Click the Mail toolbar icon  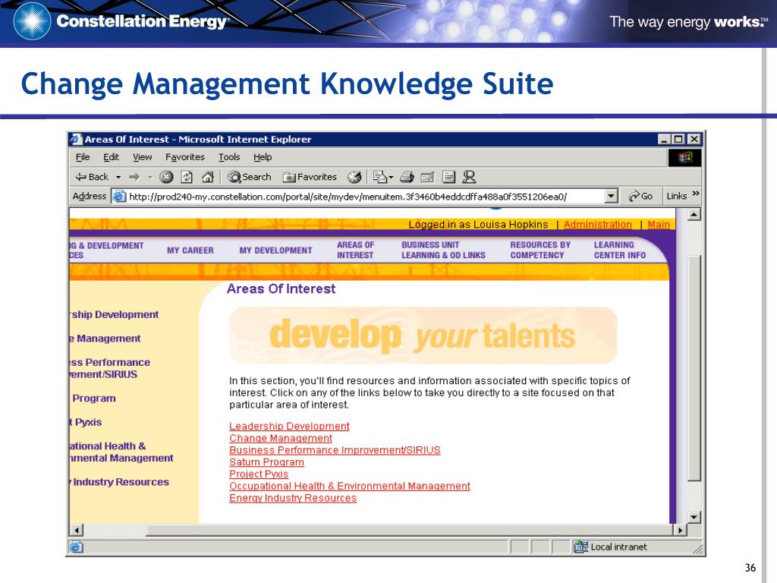(x=379, y=177)
